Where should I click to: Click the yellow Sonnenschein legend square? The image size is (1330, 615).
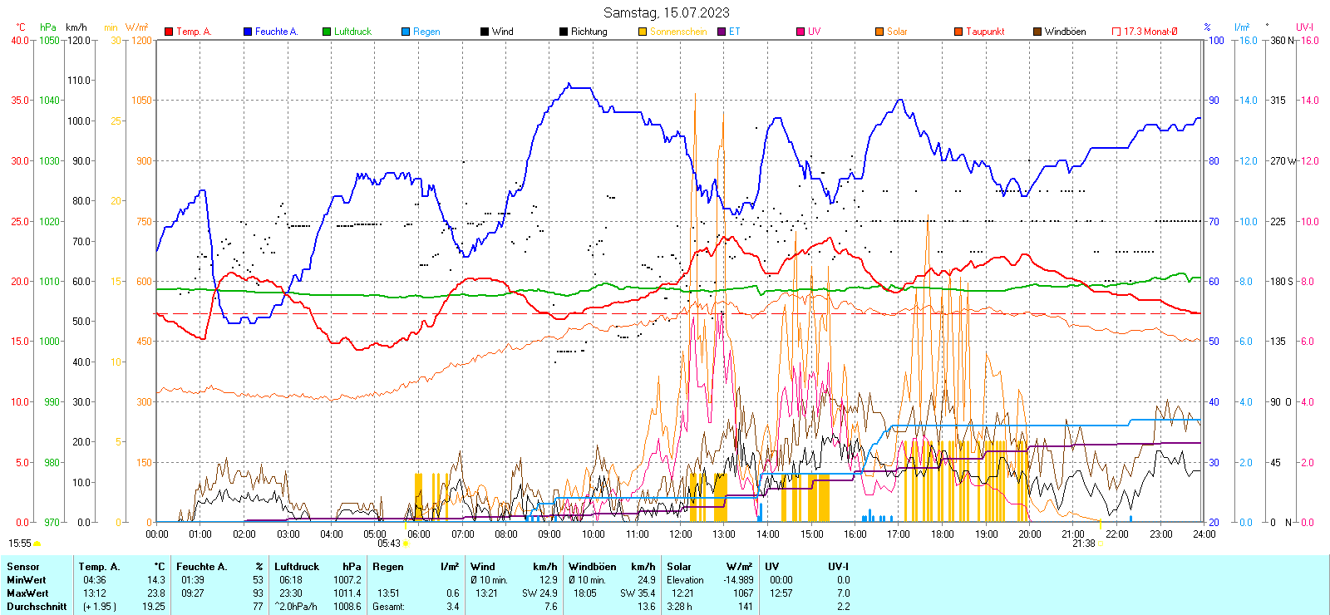[x=643, y=32]
